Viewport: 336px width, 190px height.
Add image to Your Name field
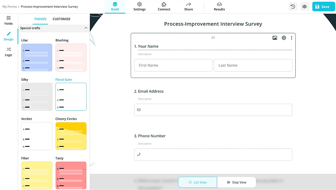pos(275,38)
